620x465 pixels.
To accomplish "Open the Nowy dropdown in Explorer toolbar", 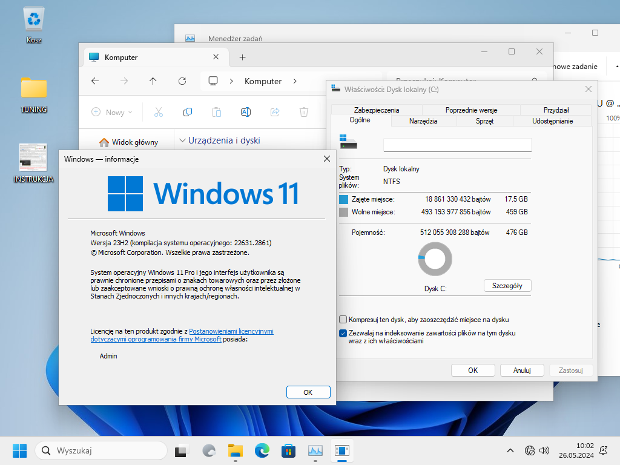I will point(112,112).
